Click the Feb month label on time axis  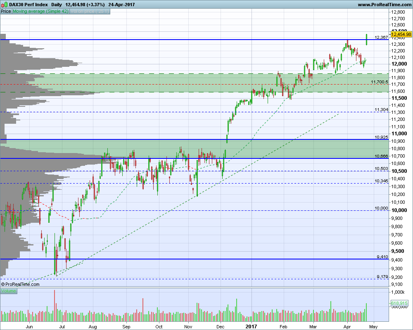(x=283, y=327)
